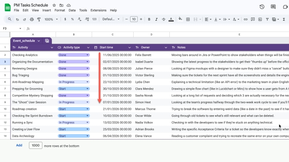The height and width of the screenshot is (162, 289).
Task: Change status for Checking Analytics row
Action: click(x=74, y=55)
